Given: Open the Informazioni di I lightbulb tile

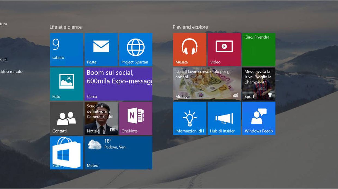Looking at the screenshot, I should pyautogui.click(x=190, y=118).
